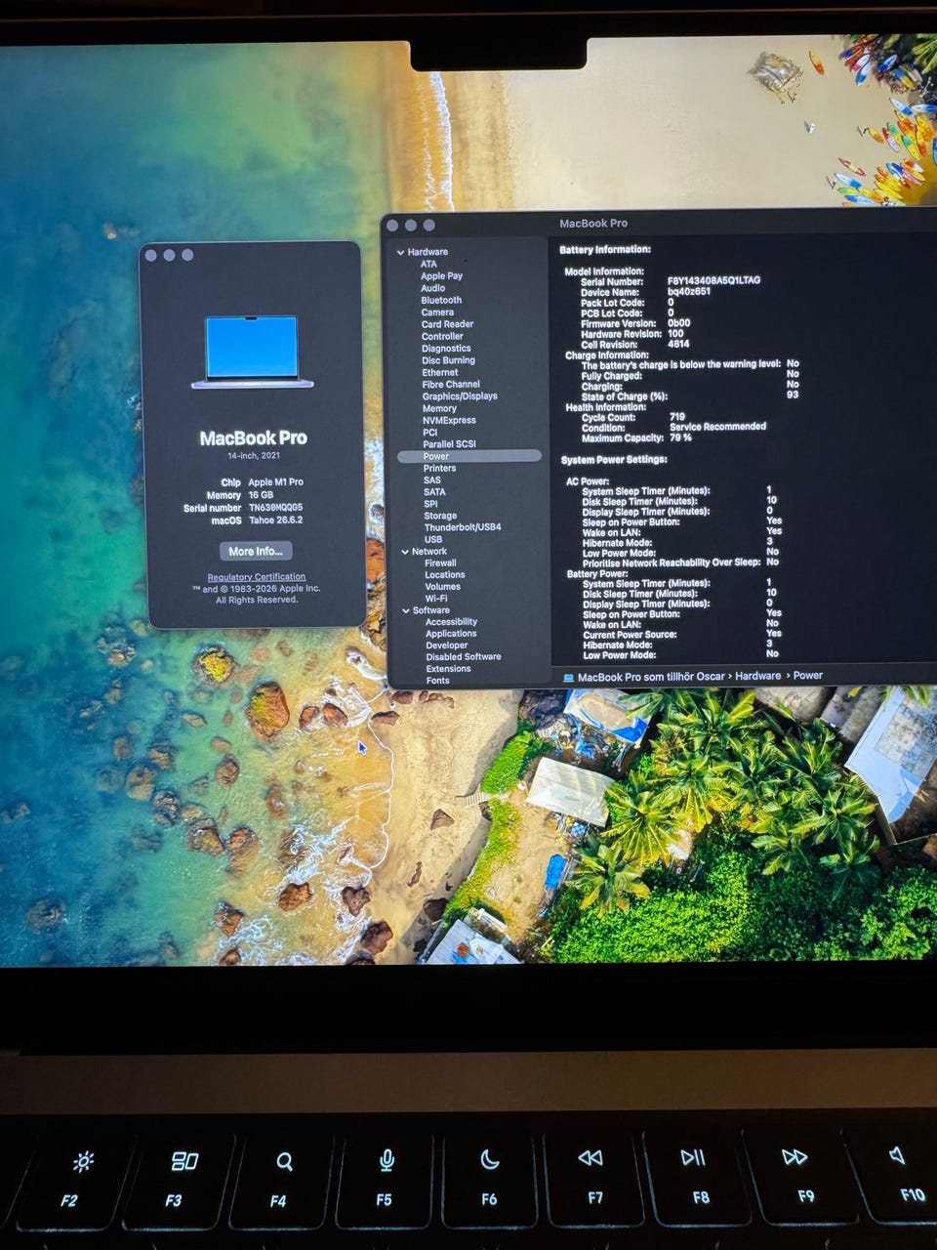Select Memory in the Hardware list
937x1250 pixels.
pyautogui.click(x=439, y=408)
